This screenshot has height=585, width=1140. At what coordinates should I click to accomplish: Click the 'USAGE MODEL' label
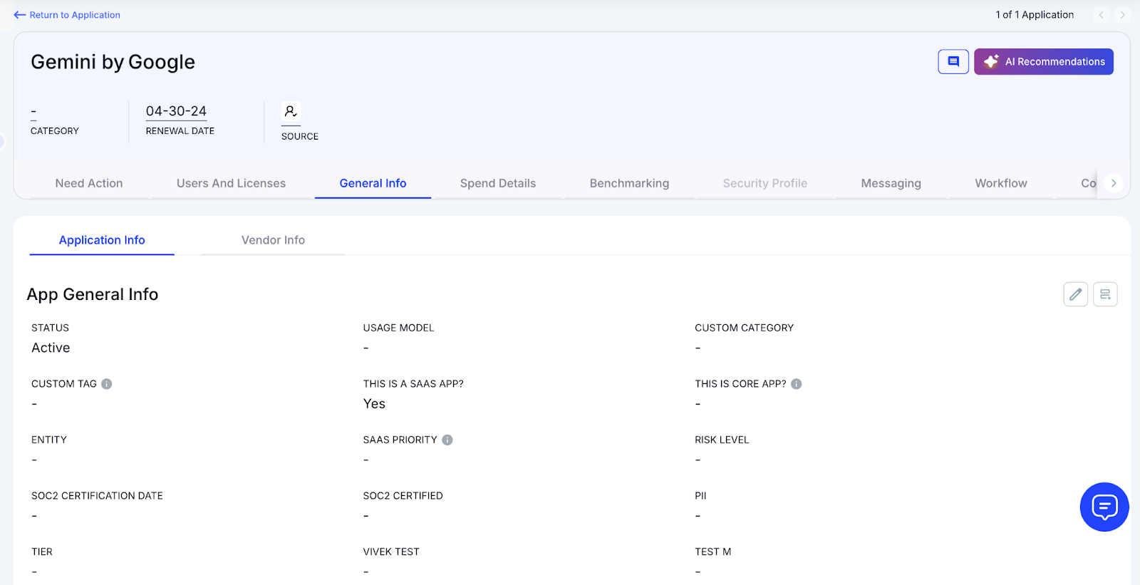point(398,328)
